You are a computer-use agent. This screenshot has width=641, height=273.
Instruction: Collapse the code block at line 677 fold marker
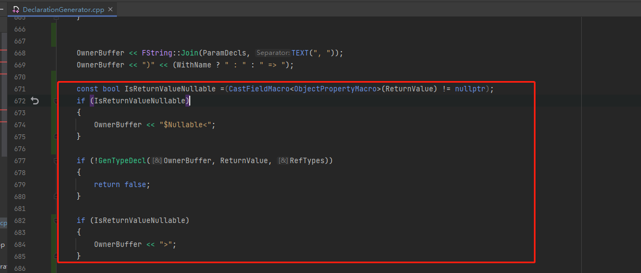[55, 160]
